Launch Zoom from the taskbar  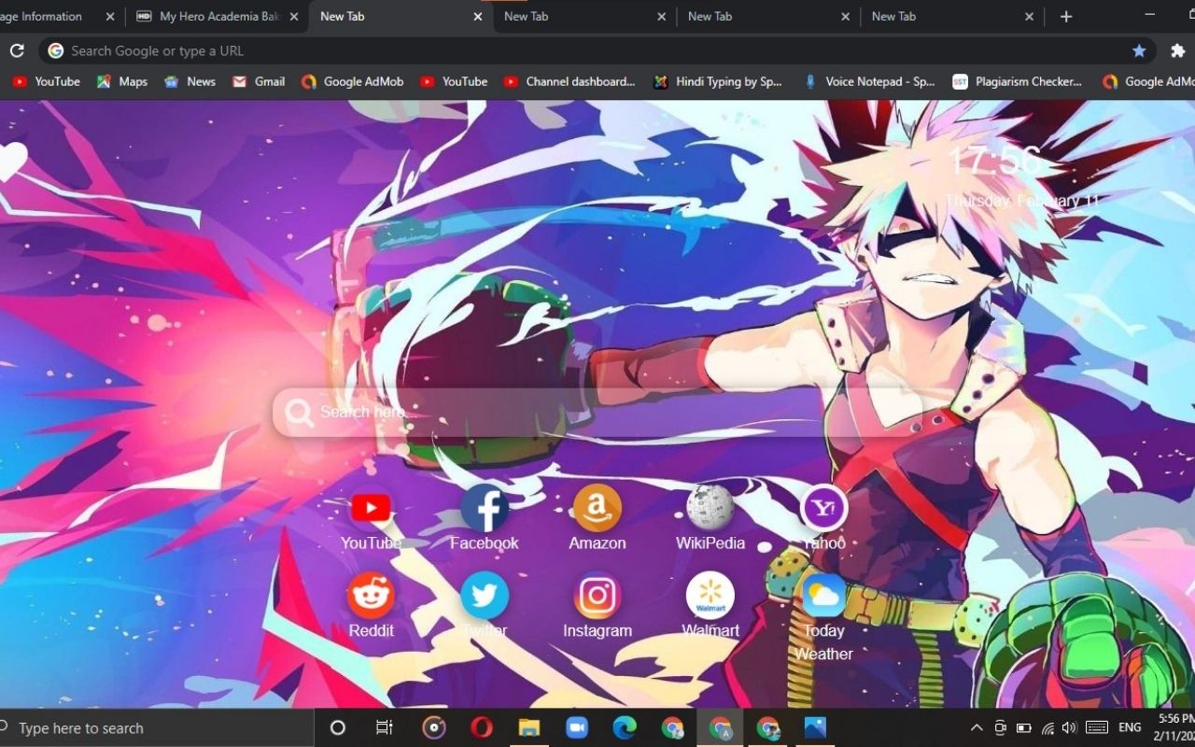(577, 728)
